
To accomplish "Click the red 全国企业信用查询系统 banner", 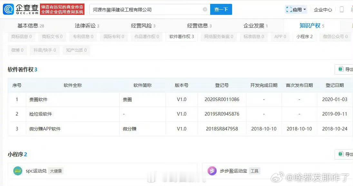I will click(62, 9).
